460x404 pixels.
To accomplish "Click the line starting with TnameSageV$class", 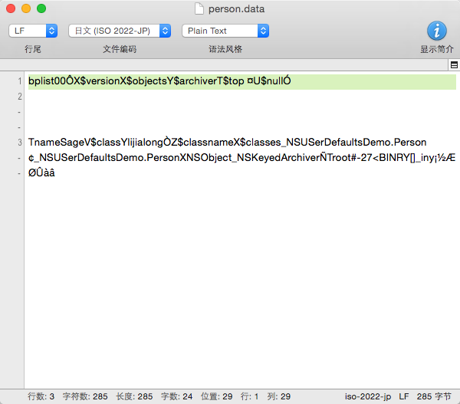I will (x=228, y=143).
